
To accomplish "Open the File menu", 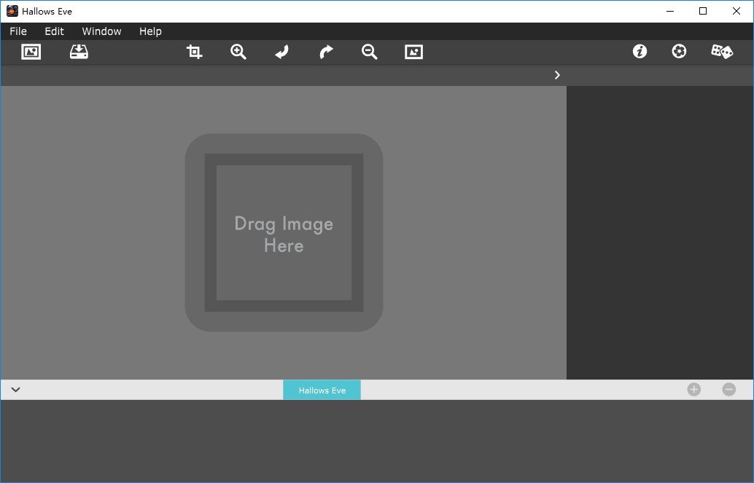I will (18, 31).
